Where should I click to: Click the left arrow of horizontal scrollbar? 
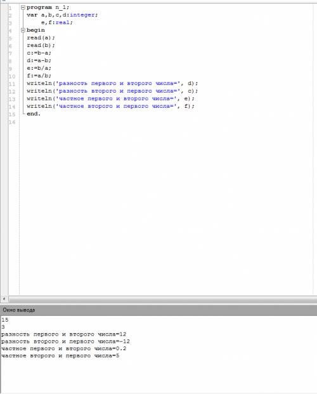coord(4,299)
